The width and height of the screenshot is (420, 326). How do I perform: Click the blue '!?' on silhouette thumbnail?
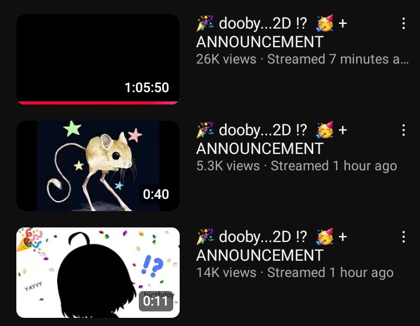point(152,265)
